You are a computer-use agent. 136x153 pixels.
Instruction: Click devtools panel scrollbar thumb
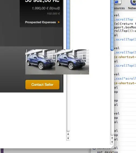click(112, 25)
